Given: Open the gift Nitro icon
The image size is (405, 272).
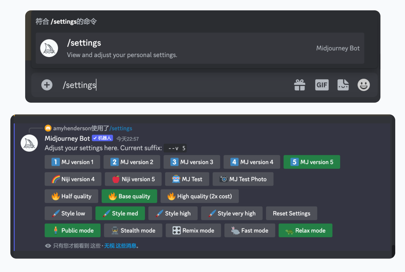Looking at the screenshot, I should click(x=300, y=85).
